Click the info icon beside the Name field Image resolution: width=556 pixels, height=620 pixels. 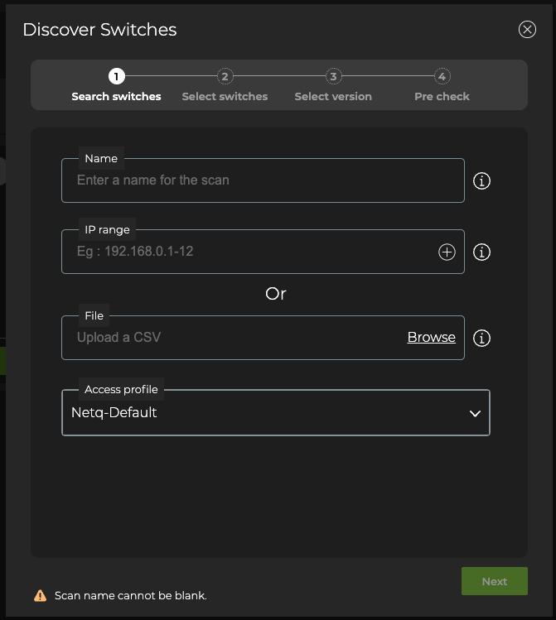(481, 180)
